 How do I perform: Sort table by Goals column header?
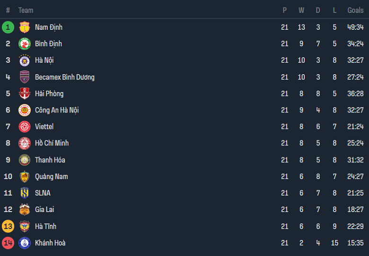[x=355, y=10]
